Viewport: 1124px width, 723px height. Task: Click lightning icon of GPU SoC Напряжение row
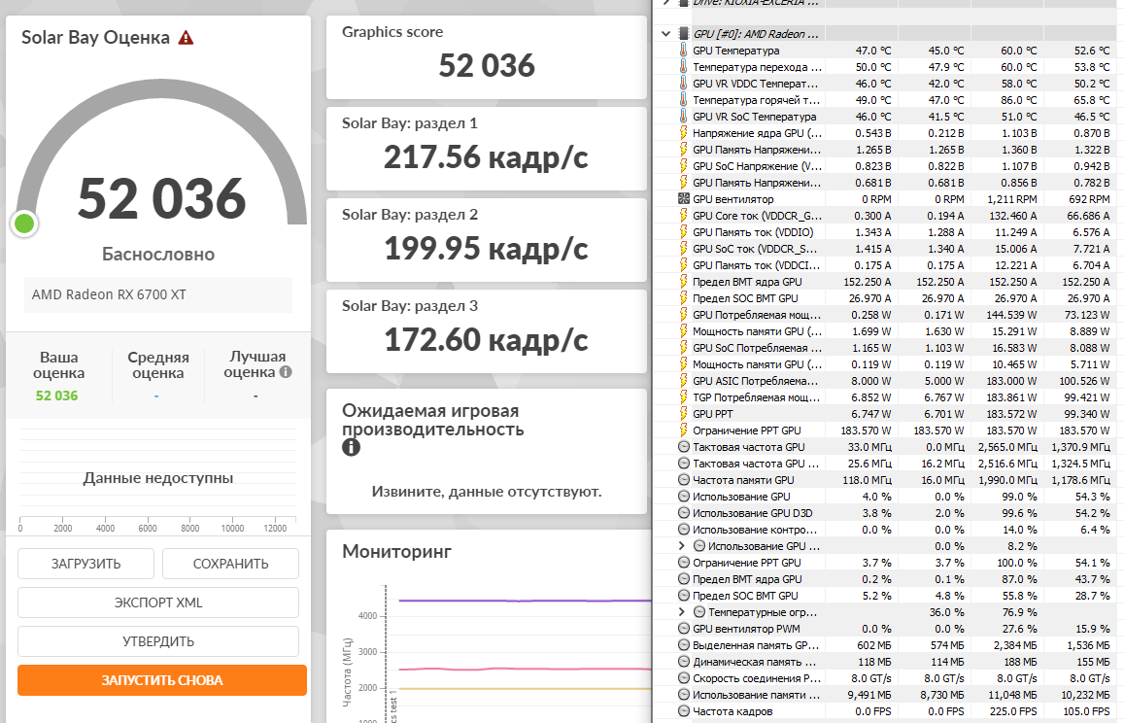(683, 165)
